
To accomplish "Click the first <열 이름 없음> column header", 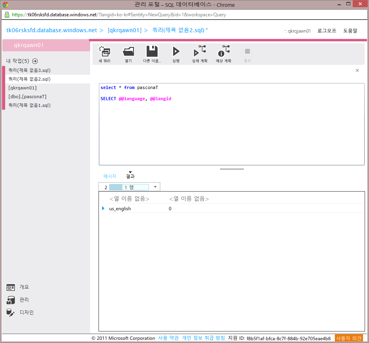I will (129, 199).
